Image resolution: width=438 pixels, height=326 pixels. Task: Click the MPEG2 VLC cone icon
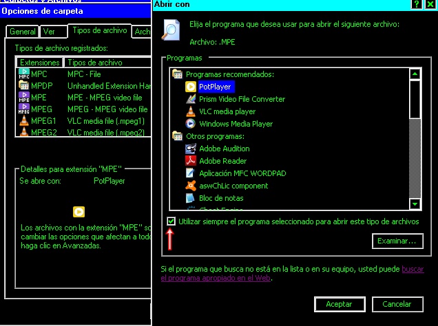[x=24, y=132]
